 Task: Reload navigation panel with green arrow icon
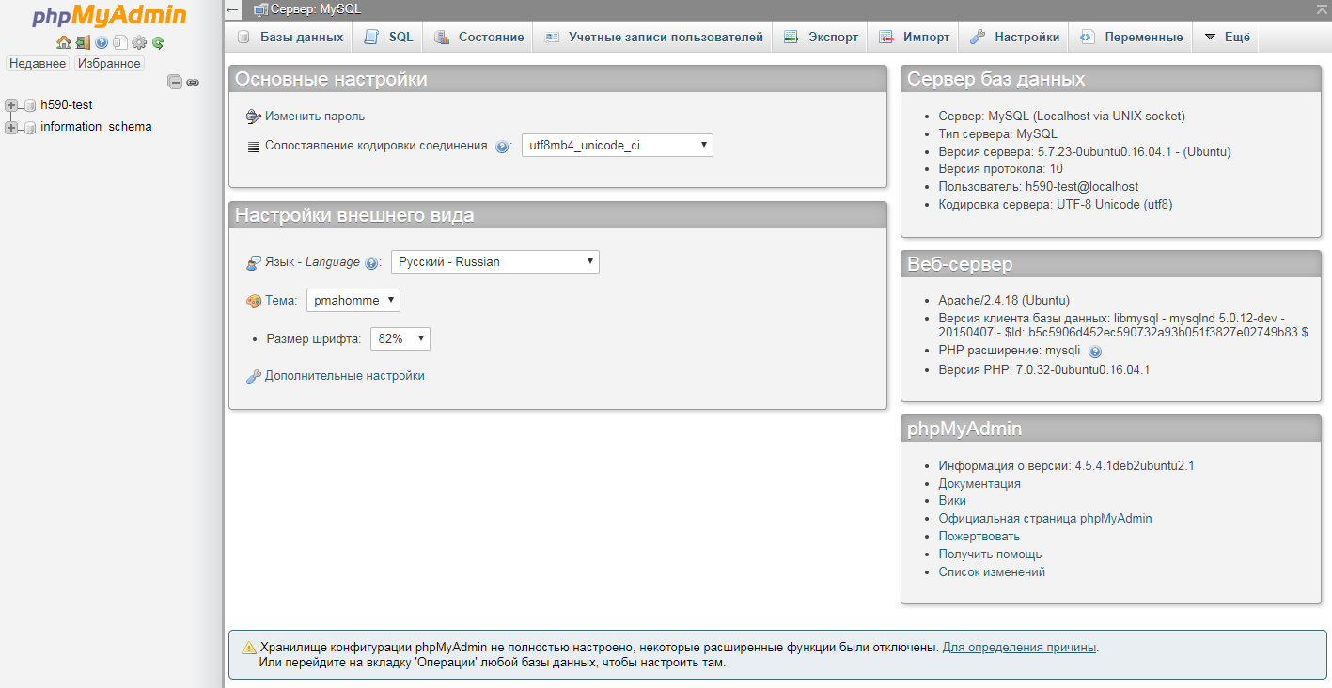coord(158,42)
